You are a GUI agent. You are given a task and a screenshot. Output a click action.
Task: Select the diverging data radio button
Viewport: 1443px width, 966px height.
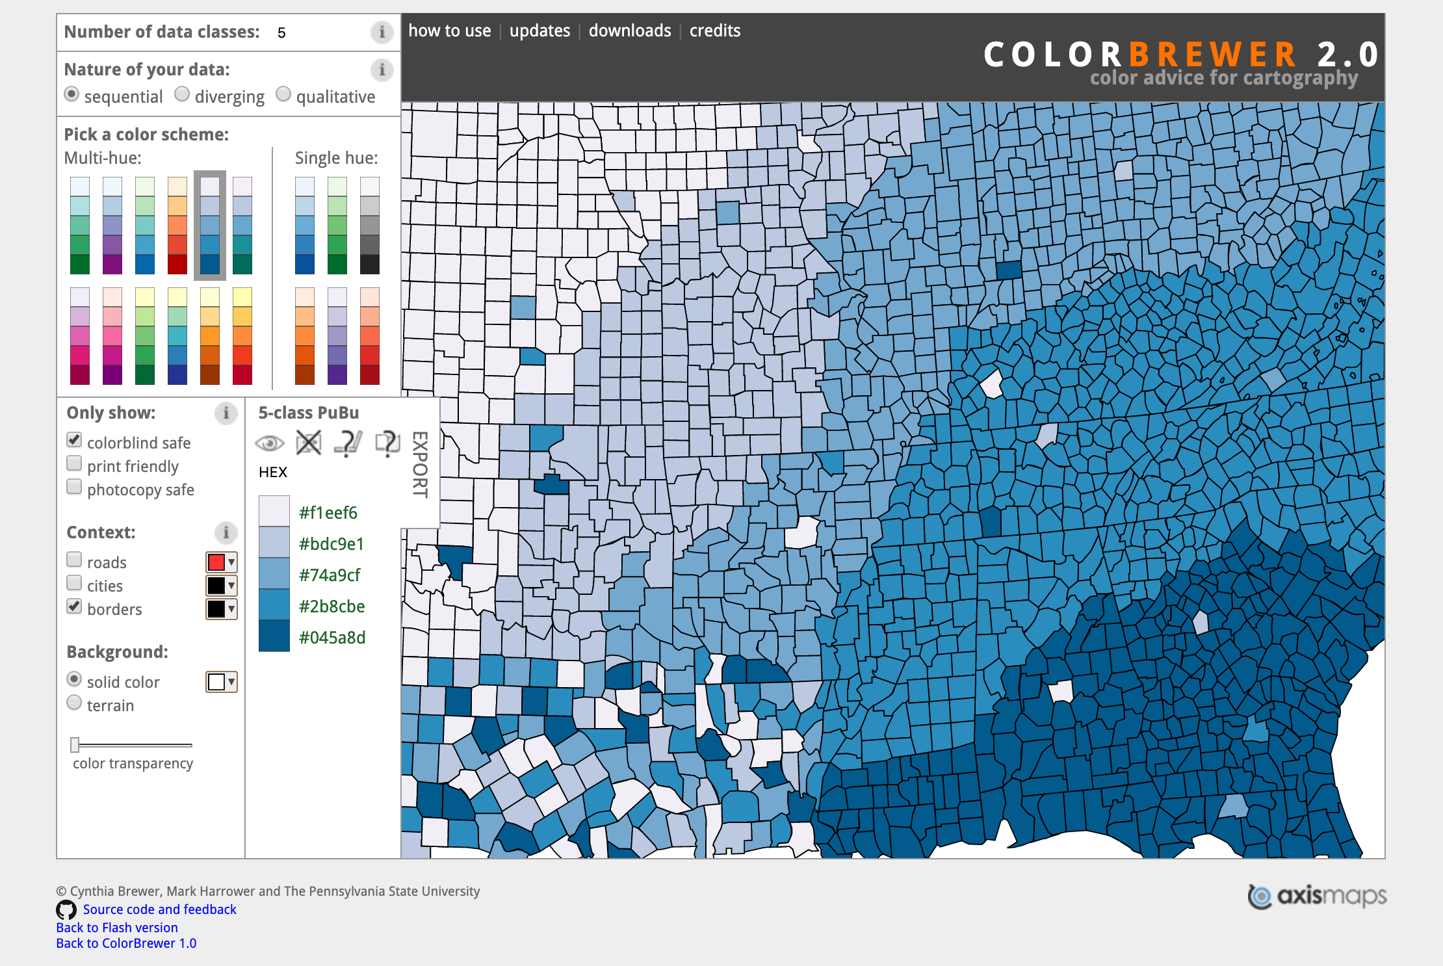click(x=182, y=94)
